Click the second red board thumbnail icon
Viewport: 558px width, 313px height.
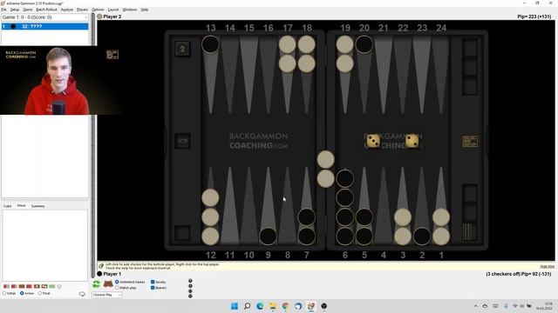[x=14, y=286]
